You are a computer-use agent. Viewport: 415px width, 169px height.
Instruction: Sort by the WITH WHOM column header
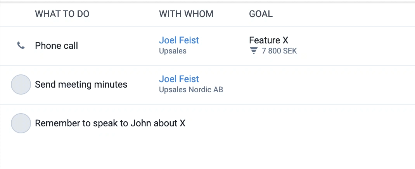[186, 14]
